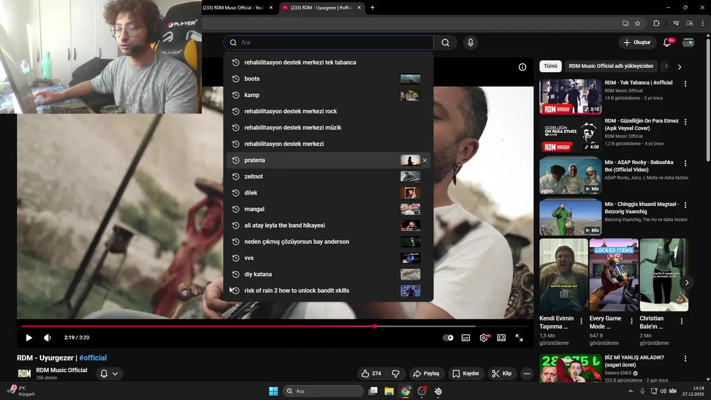
Task: Click the Paylaş share button
Action: [x=426, y=373]
